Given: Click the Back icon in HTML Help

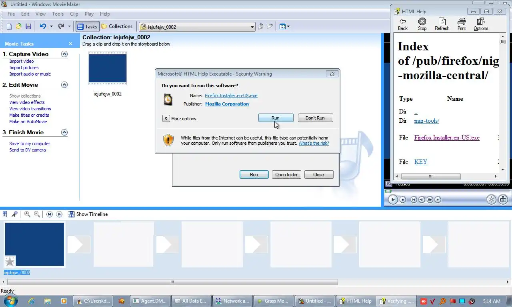Looking at the screenshot, I should tap(403, 24).
